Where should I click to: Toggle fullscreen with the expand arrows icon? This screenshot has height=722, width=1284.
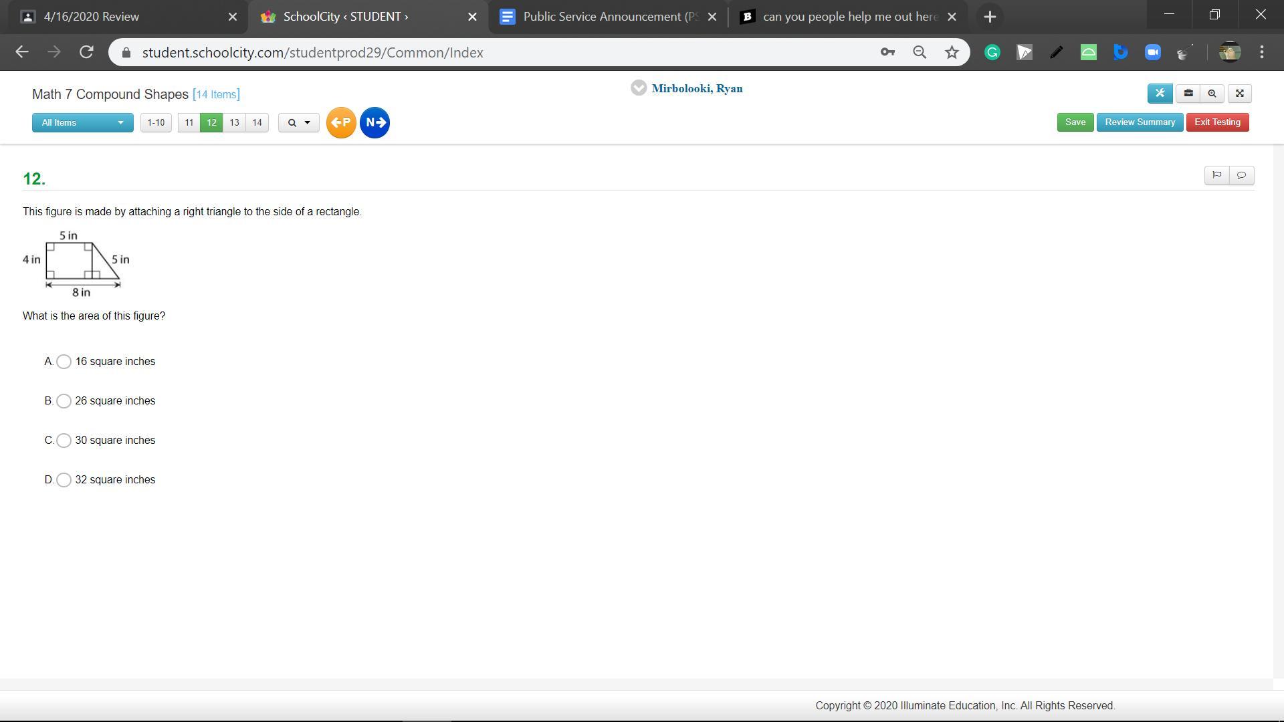click(1239, 94)
